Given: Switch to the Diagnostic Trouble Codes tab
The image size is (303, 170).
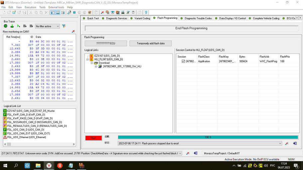Looking at the screenshot, I should click(x=196, y=18).
